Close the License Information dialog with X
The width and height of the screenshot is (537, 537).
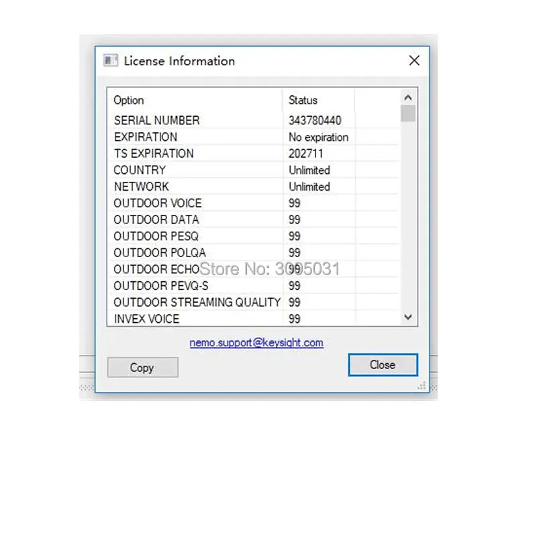[414, 60]
